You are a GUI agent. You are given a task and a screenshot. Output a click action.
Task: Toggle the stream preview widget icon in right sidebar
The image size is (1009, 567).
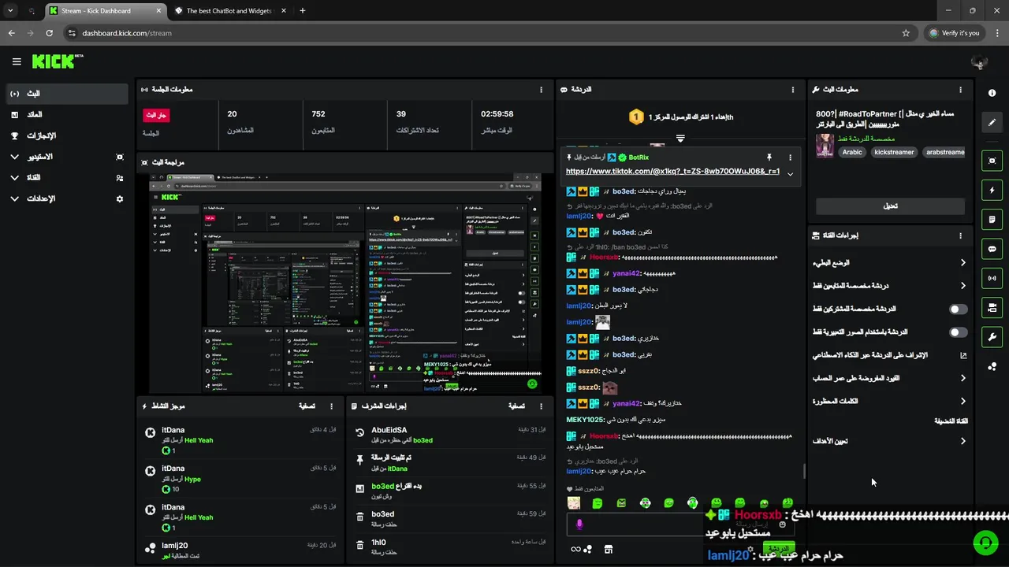992,161
